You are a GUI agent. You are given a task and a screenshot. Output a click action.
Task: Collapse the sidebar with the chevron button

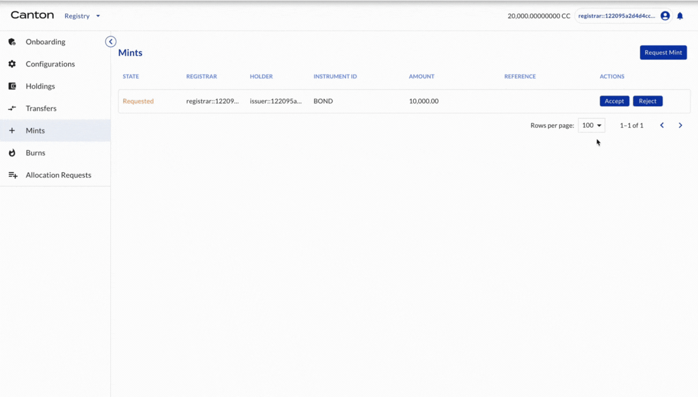pos(111,42)
